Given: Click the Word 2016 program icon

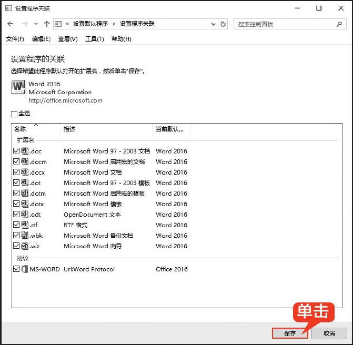Looking at the screenshot, I should pyautogui.click(x=18, y=87).
